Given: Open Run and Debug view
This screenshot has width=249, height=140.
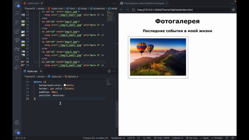Looking at the screenshot, I should click(17, 67).
